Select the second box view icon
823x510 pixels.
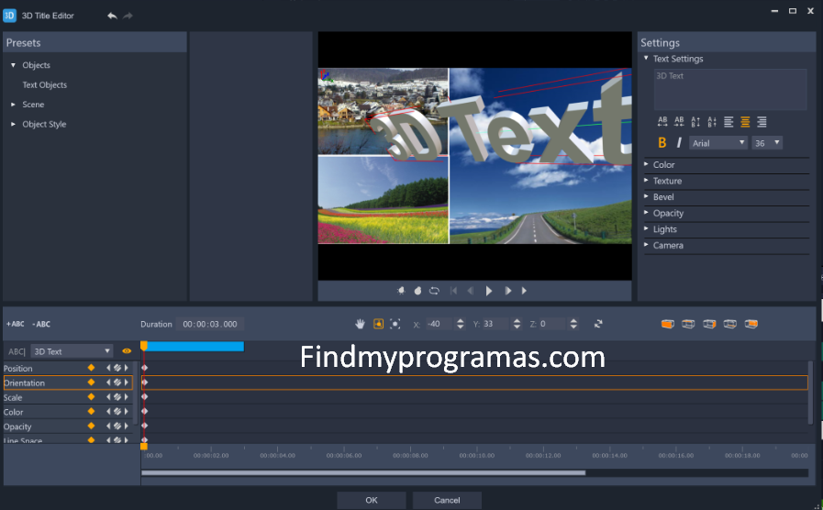688,324
